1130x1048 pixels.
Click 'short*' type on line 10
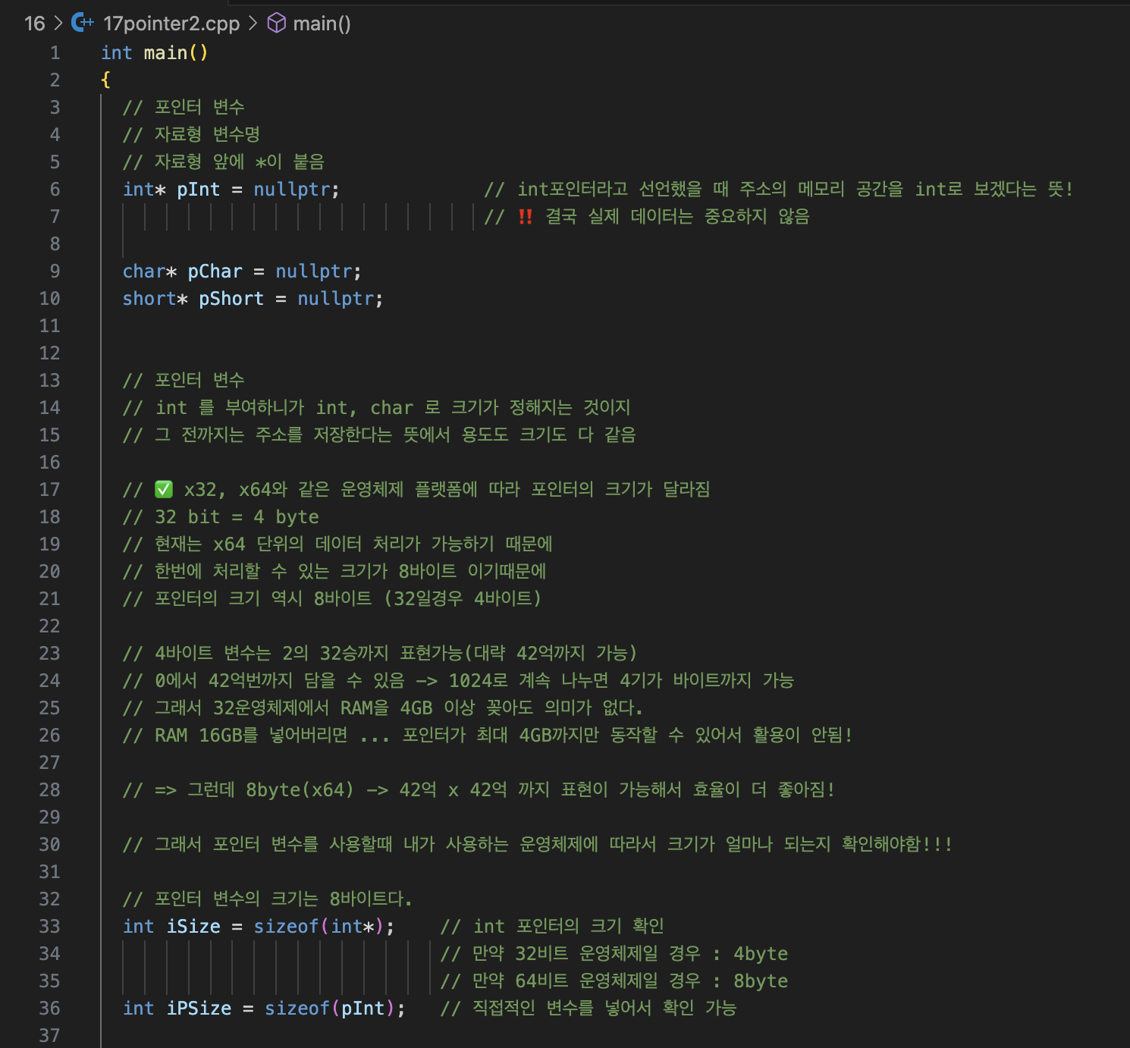coord(155,298)
